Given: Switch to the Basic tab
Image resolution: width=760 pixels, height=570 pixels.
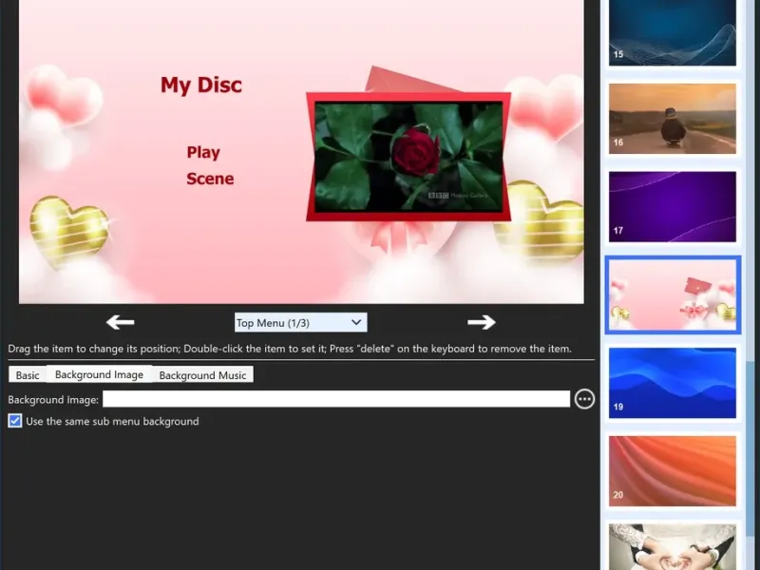Looking at the screenshot, I should pos(28,374).
